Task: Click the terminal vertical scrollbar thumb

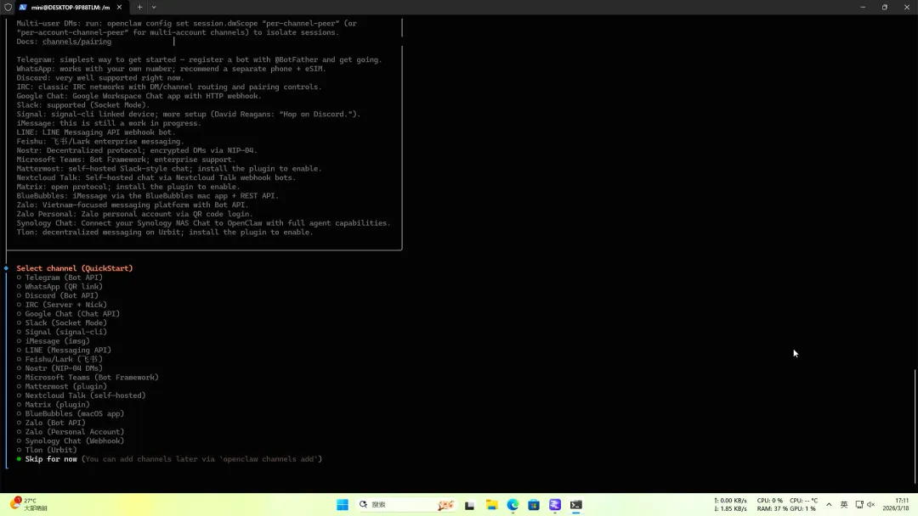Action: [x=915, y=427]
